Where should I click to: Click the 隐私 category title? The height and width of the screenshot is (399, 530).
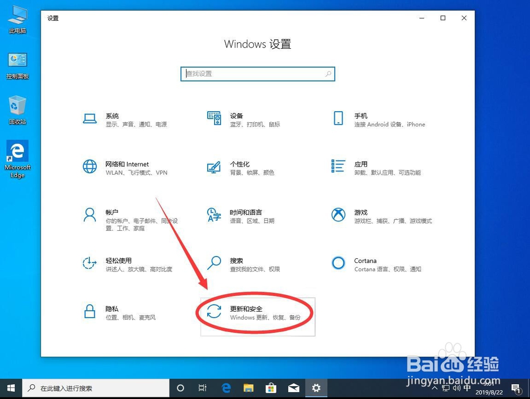tap(112, 309)
